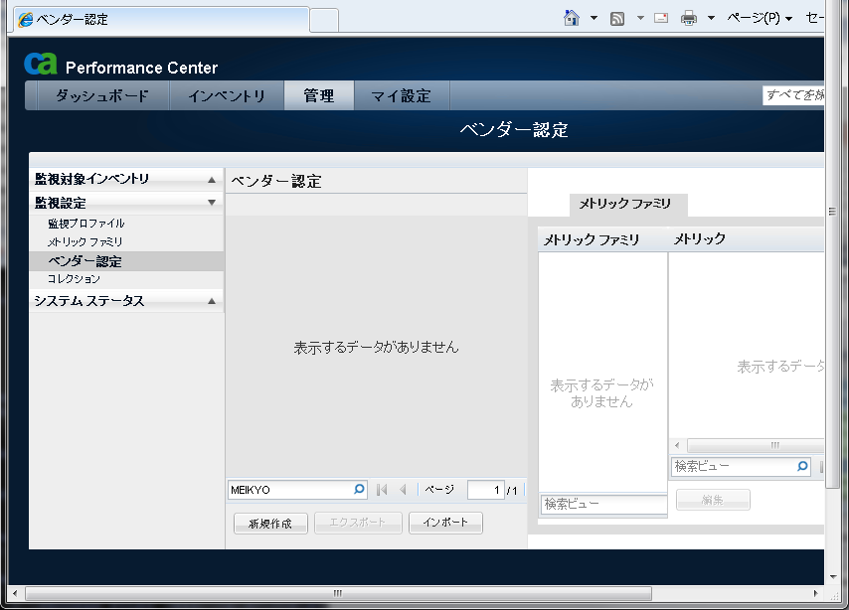Click magnifier icon in metric search box
The height and width of the screenshot is (610, 849).
click(x=802, y=466)
